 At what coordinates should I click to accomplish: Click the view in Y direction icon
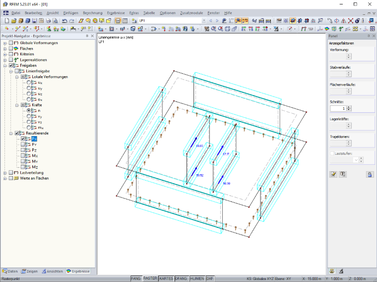251,29
